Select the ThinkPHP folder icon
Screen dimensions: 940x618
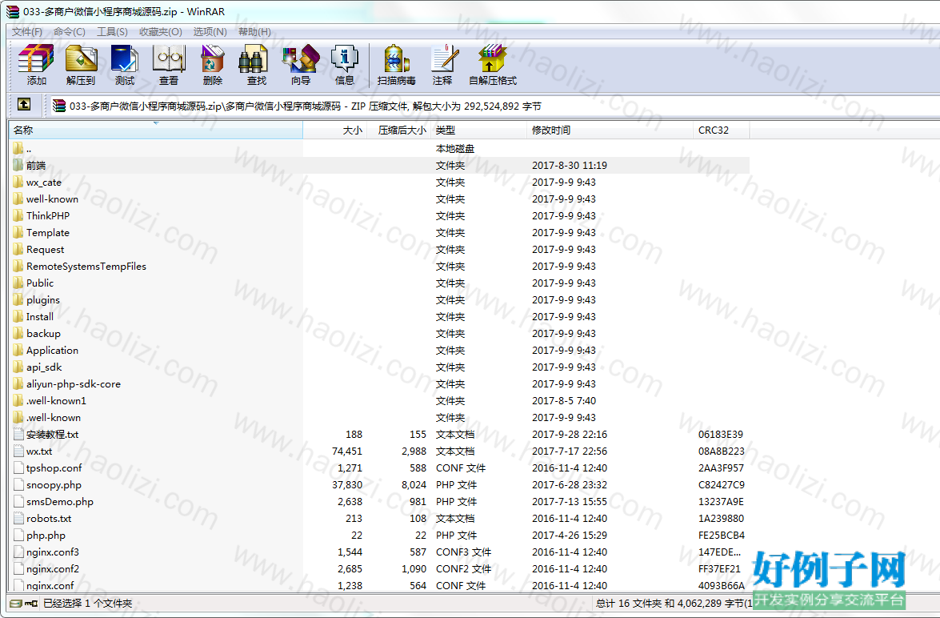(x=18, y=215)
